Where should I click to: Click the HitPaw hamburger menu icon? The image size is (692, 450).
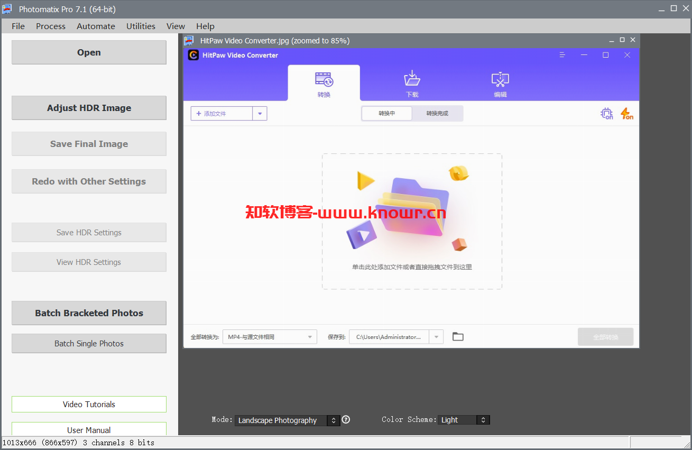click(x=562, y=55)
